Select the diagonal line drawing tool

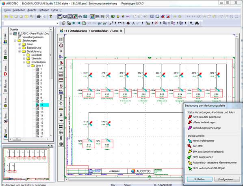(x=138, y=23)
